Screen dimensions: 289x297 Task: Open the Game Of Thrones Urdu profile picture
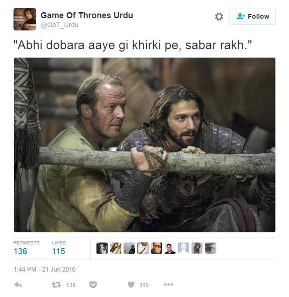click(x=25, y=19)
